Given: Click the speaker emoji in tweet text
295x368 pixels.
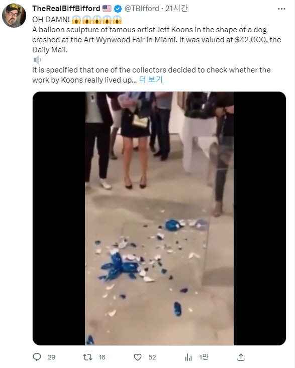Looking at the screenshot, I should (x=37, y=60).
